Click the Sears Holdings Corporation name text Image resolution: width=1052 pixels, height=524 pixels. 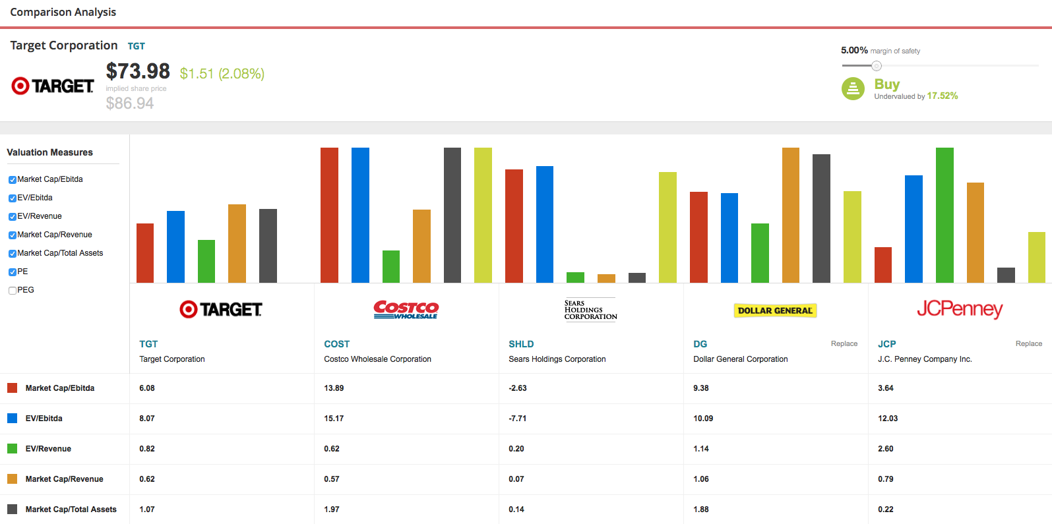tap(557, 359)
